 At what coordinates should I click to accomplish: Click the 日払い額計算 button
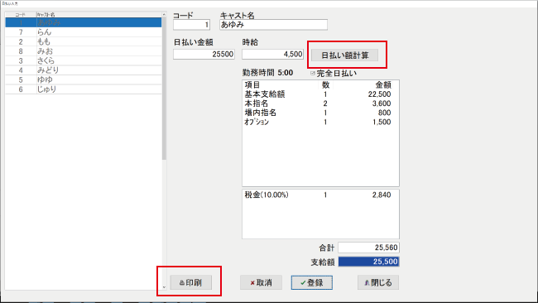pos(344,55)
